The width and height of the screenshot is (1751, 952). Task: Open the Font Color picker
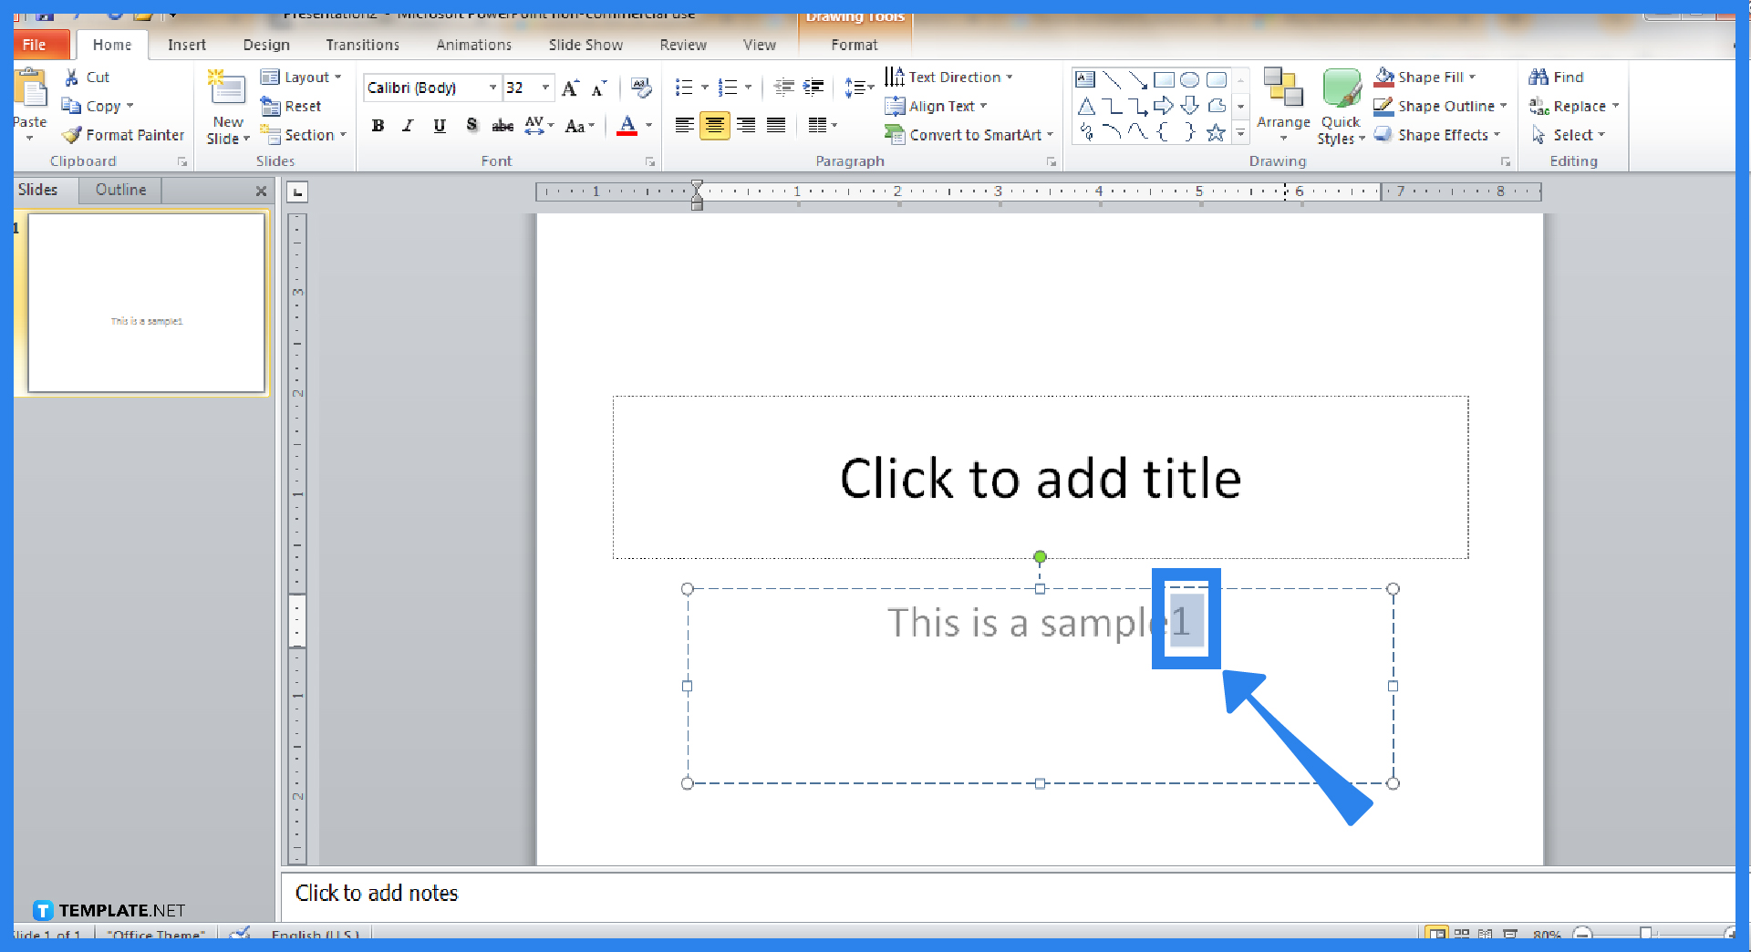coord(648,126)
